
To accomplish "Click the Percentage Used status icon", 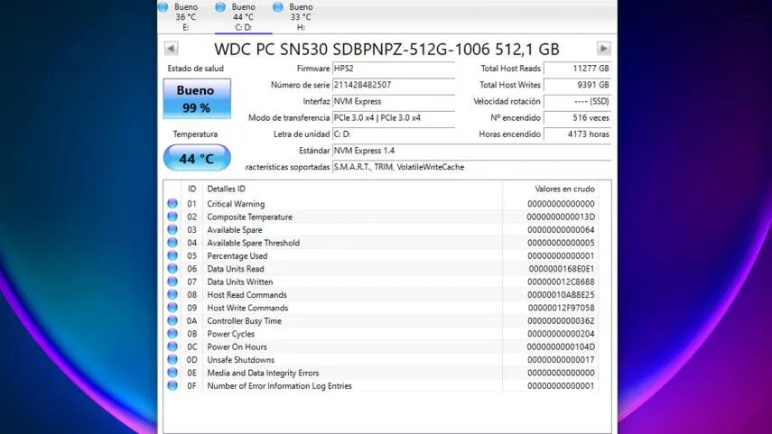I will [172, 255].
